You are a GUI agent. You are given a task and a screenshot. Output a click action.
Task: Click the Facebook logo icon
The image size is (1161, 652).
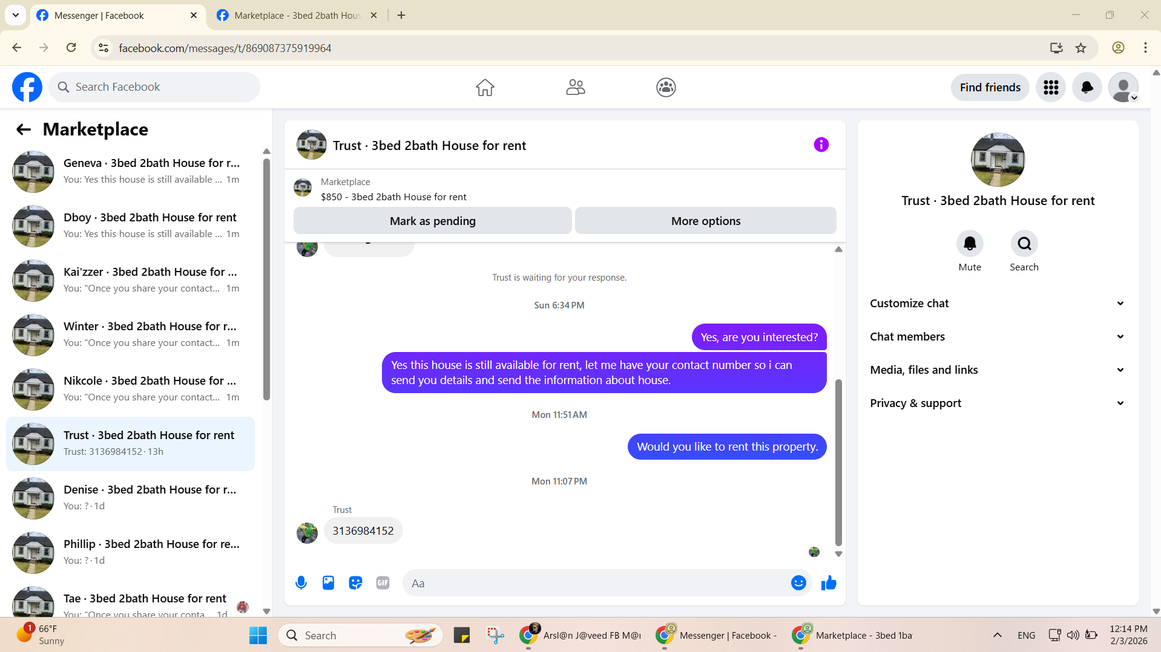tap(27, 87)
